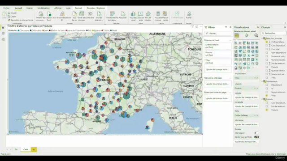Remove Villes from Emplacement well

pos(257,78)
